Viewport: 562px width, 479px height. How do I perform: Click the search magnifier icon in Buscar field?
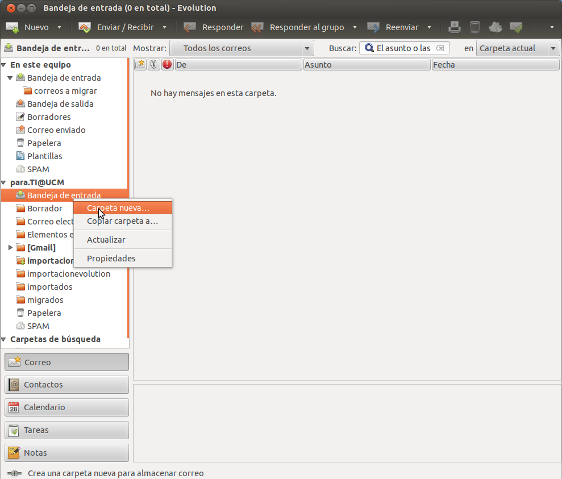369,48
